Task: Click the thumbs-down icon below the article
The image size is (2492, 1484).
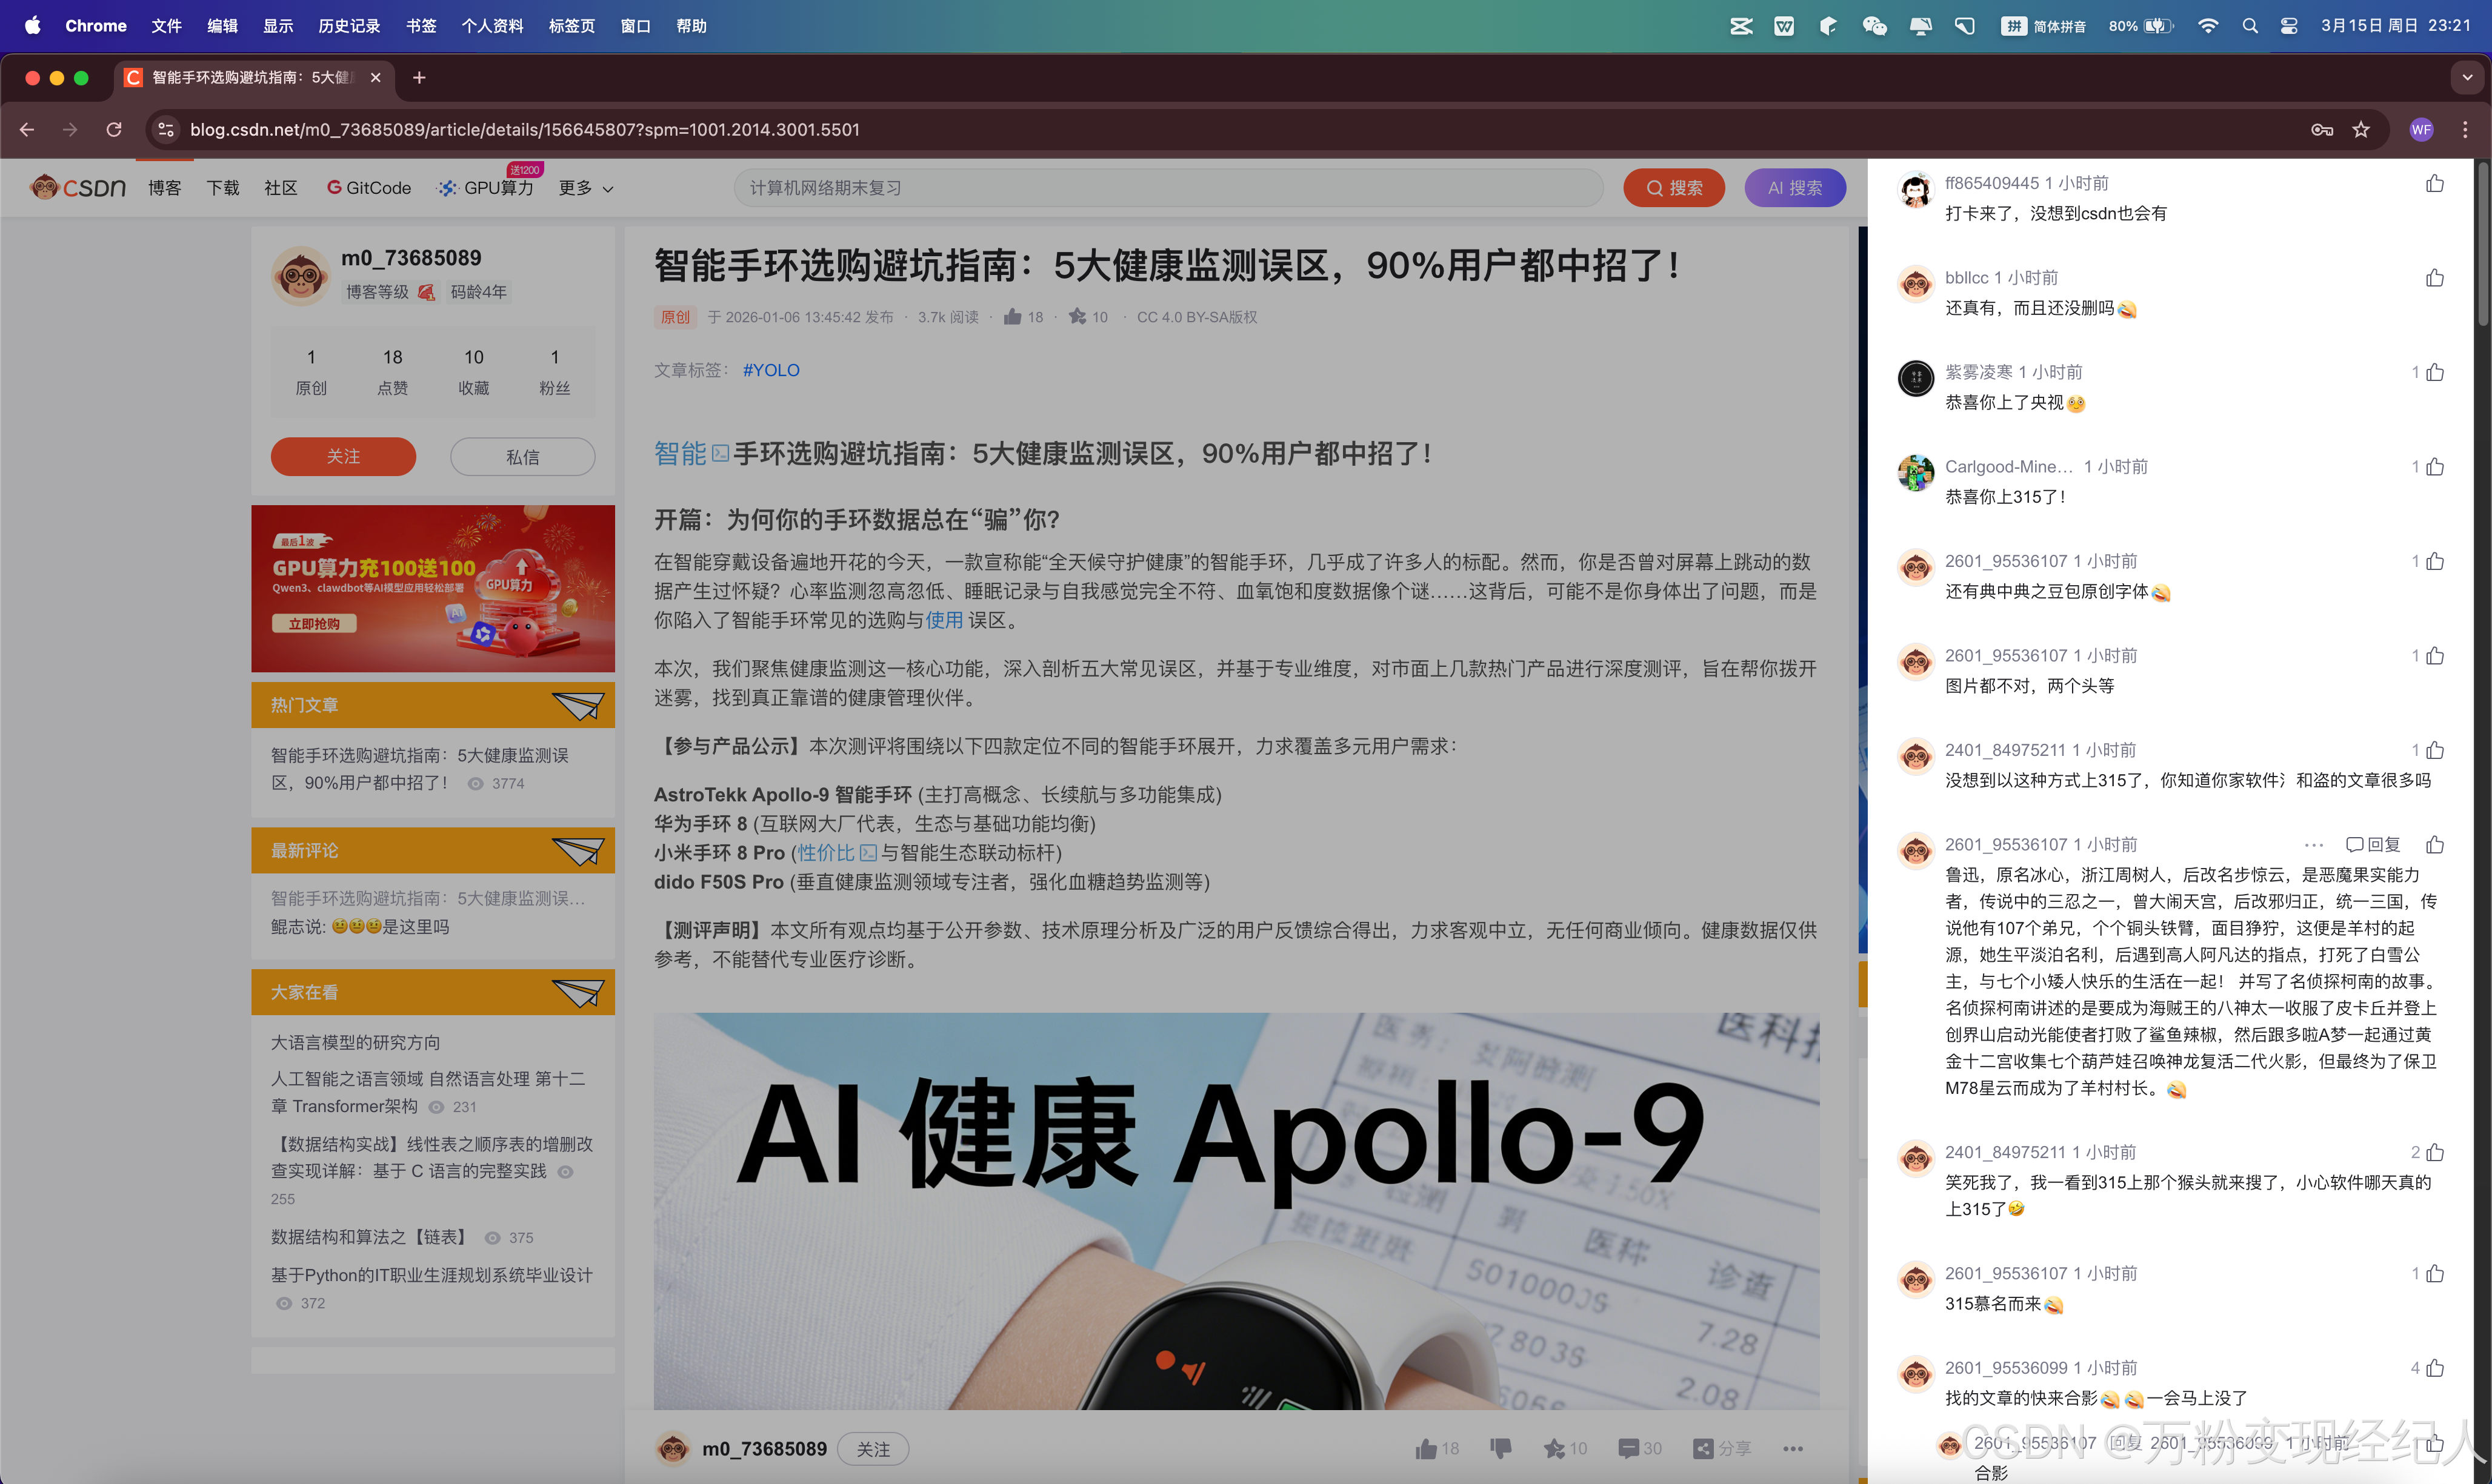Action: (1501, 1448)
